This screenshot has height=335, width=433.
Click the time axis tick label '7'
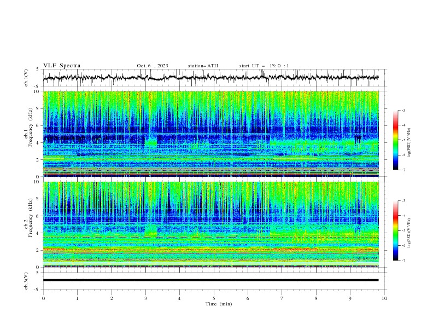point(282,298)
